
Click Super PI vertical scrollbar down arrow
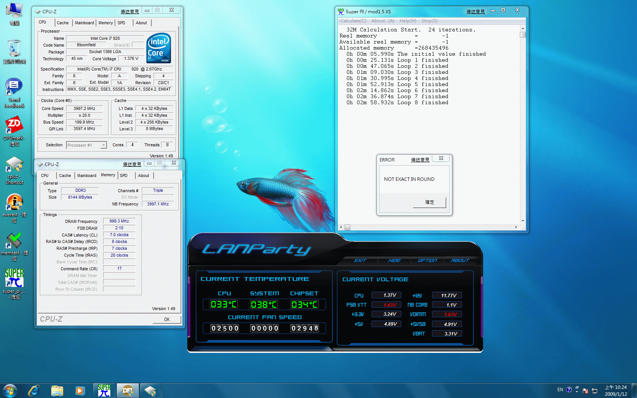(523, 221)
